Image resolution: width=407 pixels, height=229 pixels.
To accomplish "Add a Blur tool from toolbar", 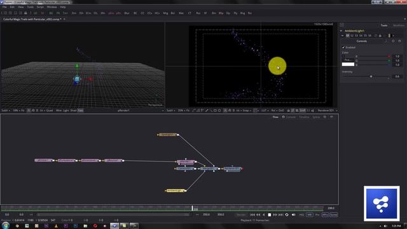I will (127, 13).
